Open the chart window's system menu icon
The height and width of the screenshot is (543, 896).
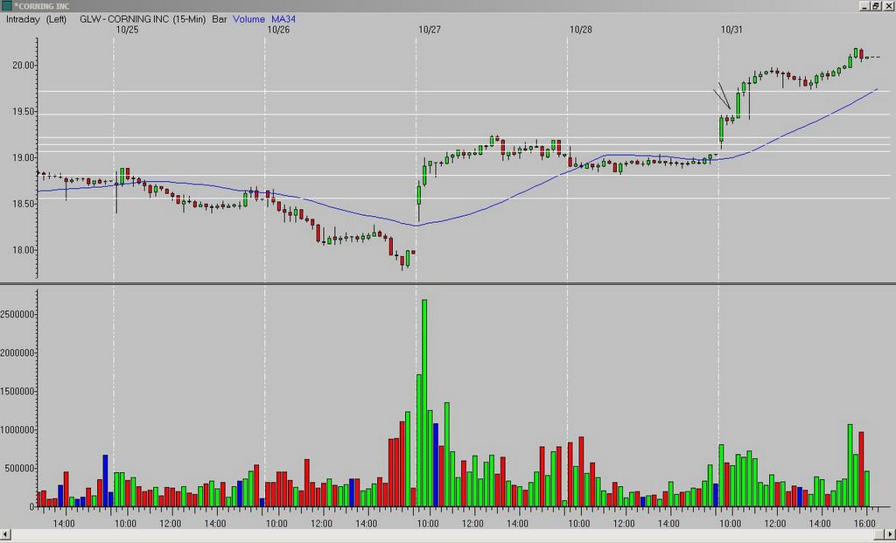6,6
